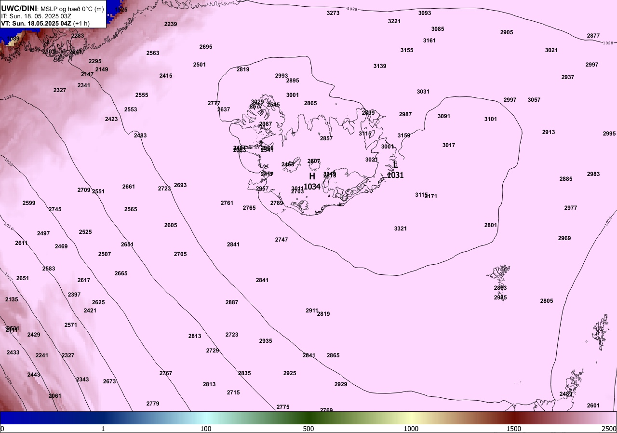Click the pale yellow band of the color scale
The height and width of the screenshot is (433, 617).
411,418
